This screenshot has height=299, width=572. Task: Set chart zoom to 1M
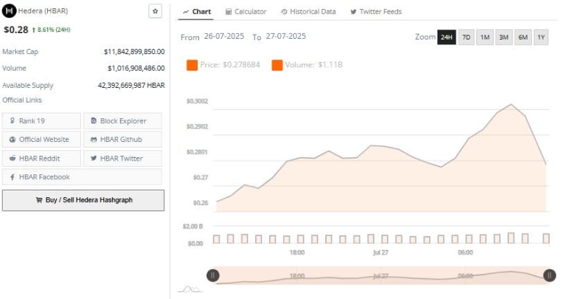[x=485, y=37]
